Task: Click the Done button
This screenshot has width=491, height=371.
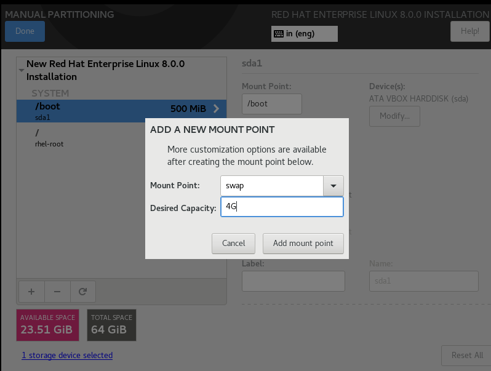Action: 25,31
